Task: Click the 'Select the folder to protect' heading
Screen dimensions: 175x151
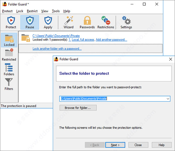Action: click(84, 73)
